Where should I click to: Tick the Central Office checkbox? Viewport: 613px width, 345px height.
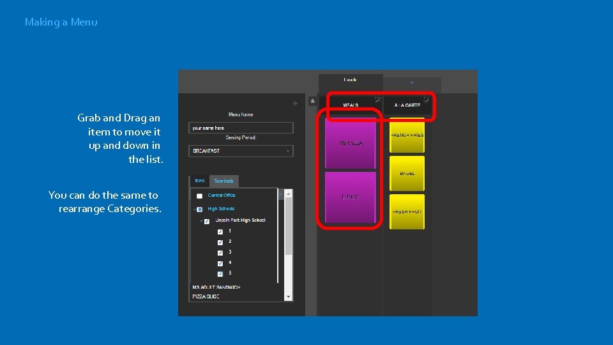point(199,195)
